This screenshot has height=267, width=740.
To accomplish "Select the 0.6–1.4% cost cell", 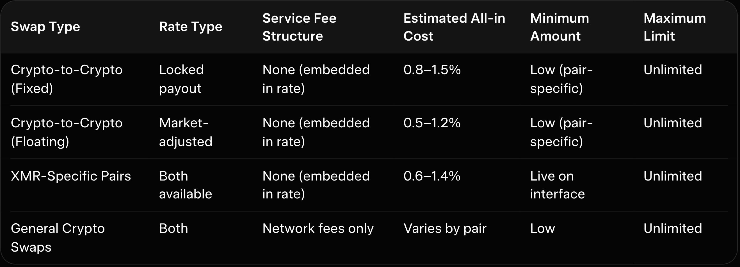I will [x=432, y=176].
